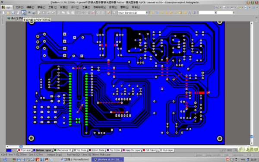Click the vertical scrollbar down arrow
Image resolution: width=259 pixels, height=162 pixels.
pos(251,143)
